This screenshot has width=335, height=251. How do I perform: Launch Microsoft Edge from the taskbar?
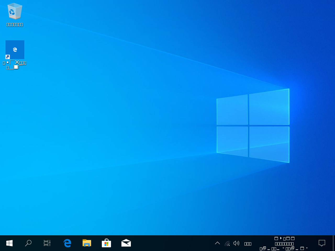pos(67,243)
